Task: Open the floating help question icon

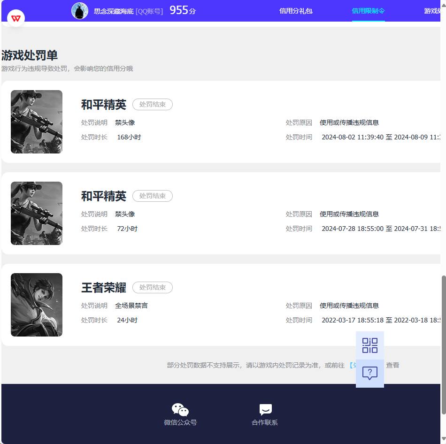Action: [x=370, y=373]
